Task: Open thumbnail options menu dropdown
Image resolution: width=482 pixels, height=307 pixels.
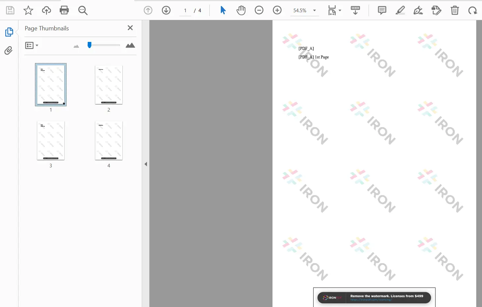Action: 32,45
